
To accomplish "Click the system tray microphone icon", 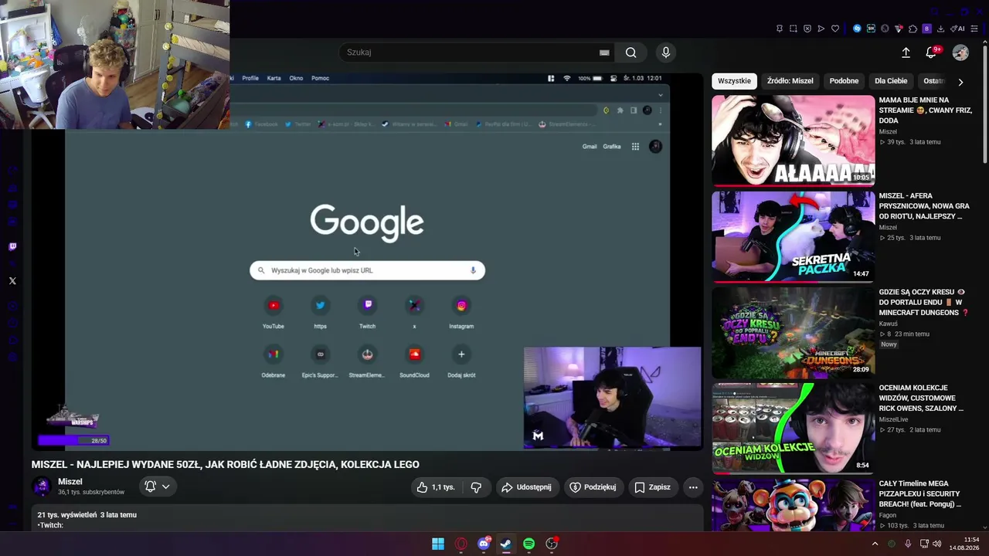I will (908, 544).
